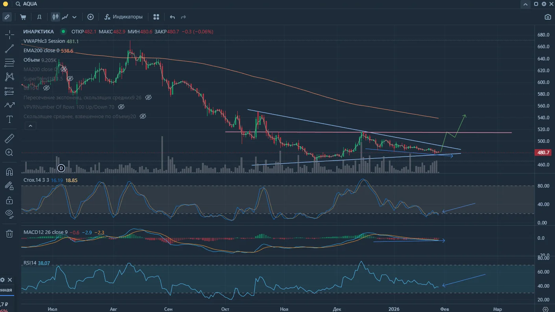Click the D dividend marker on chart
The width and height of the screenshot is (555, 312).
point(61,168)
